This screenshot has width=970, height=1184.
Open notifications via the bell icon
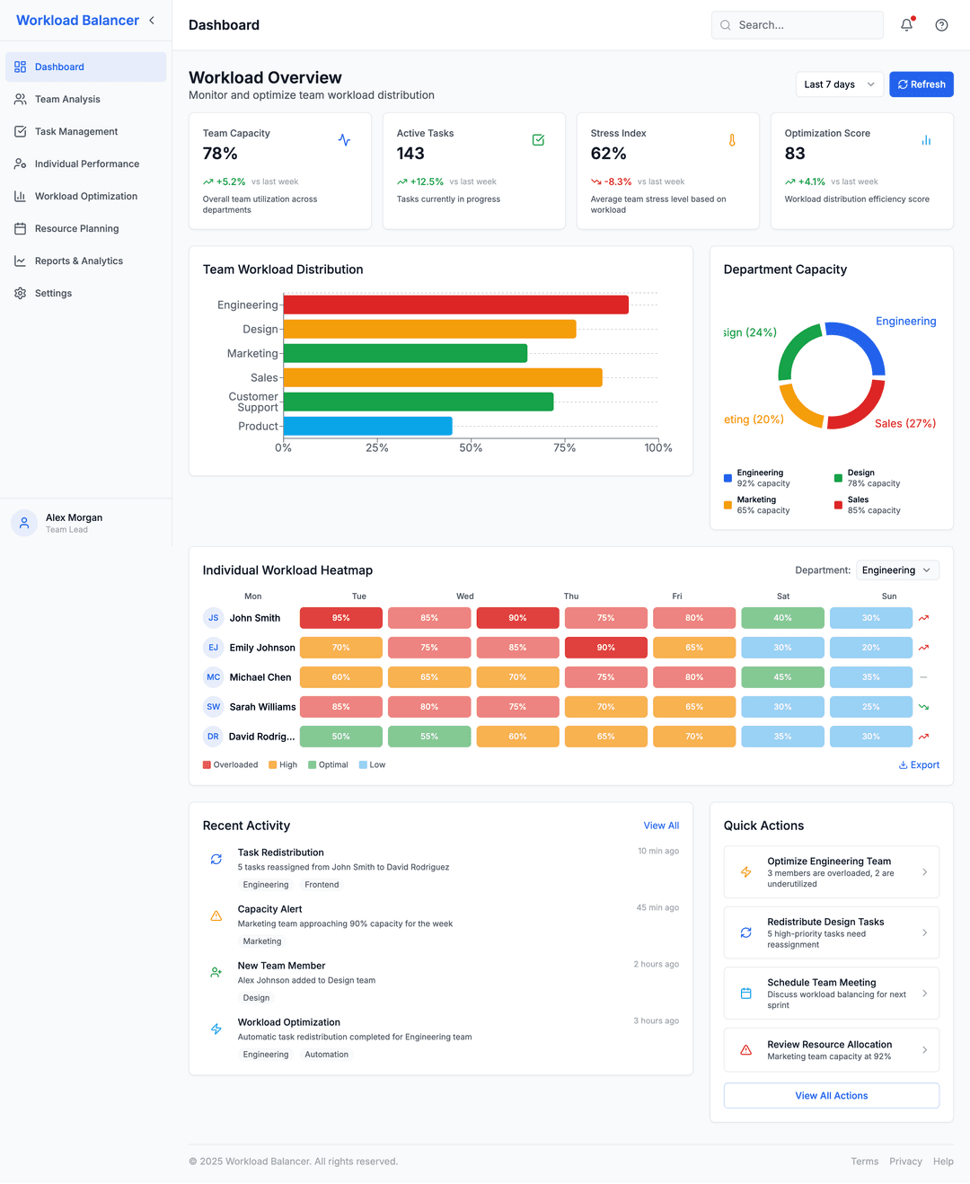click(x=906, y=24)
